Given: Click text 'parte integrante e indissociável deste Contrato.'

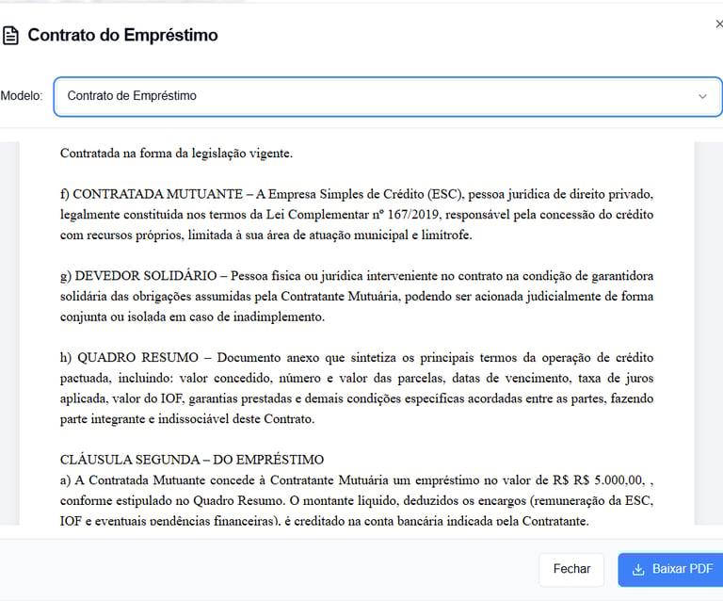Looking at the screenshot, I should point(187,419).
